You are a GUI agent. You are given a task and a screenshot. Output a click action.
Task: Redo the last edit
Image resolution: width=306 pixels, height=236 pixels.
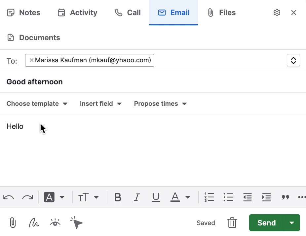pyautogui.click(x=28, y=197)
